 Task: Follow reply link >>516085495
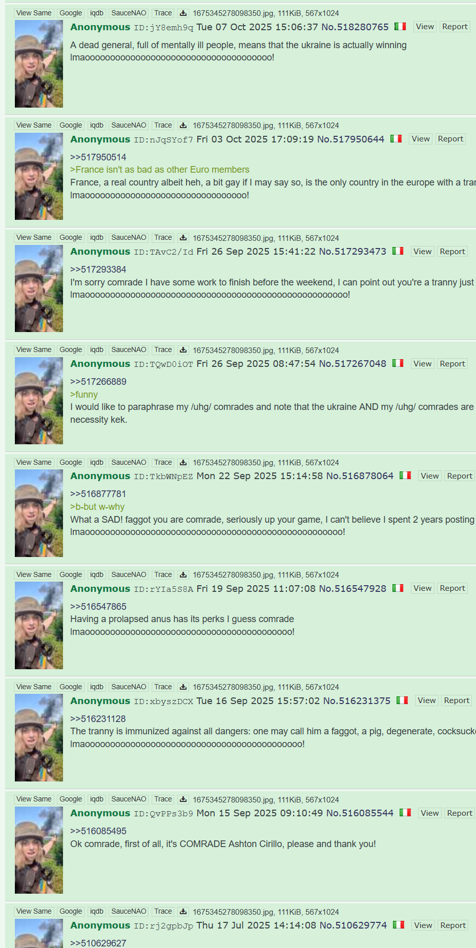coord(98,831)
